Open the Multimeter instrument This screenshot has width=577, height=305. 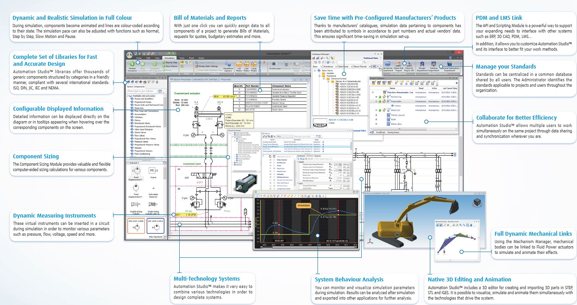tap(286, 66)
